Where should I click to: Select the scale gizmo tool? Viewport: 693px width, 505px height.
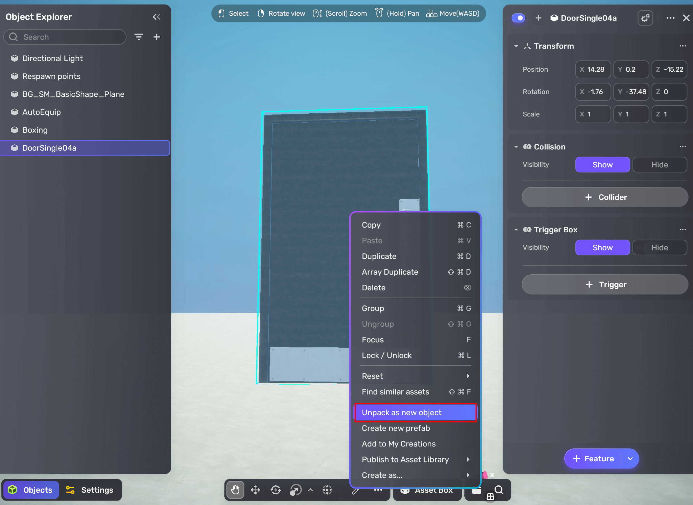pos(296,490)
